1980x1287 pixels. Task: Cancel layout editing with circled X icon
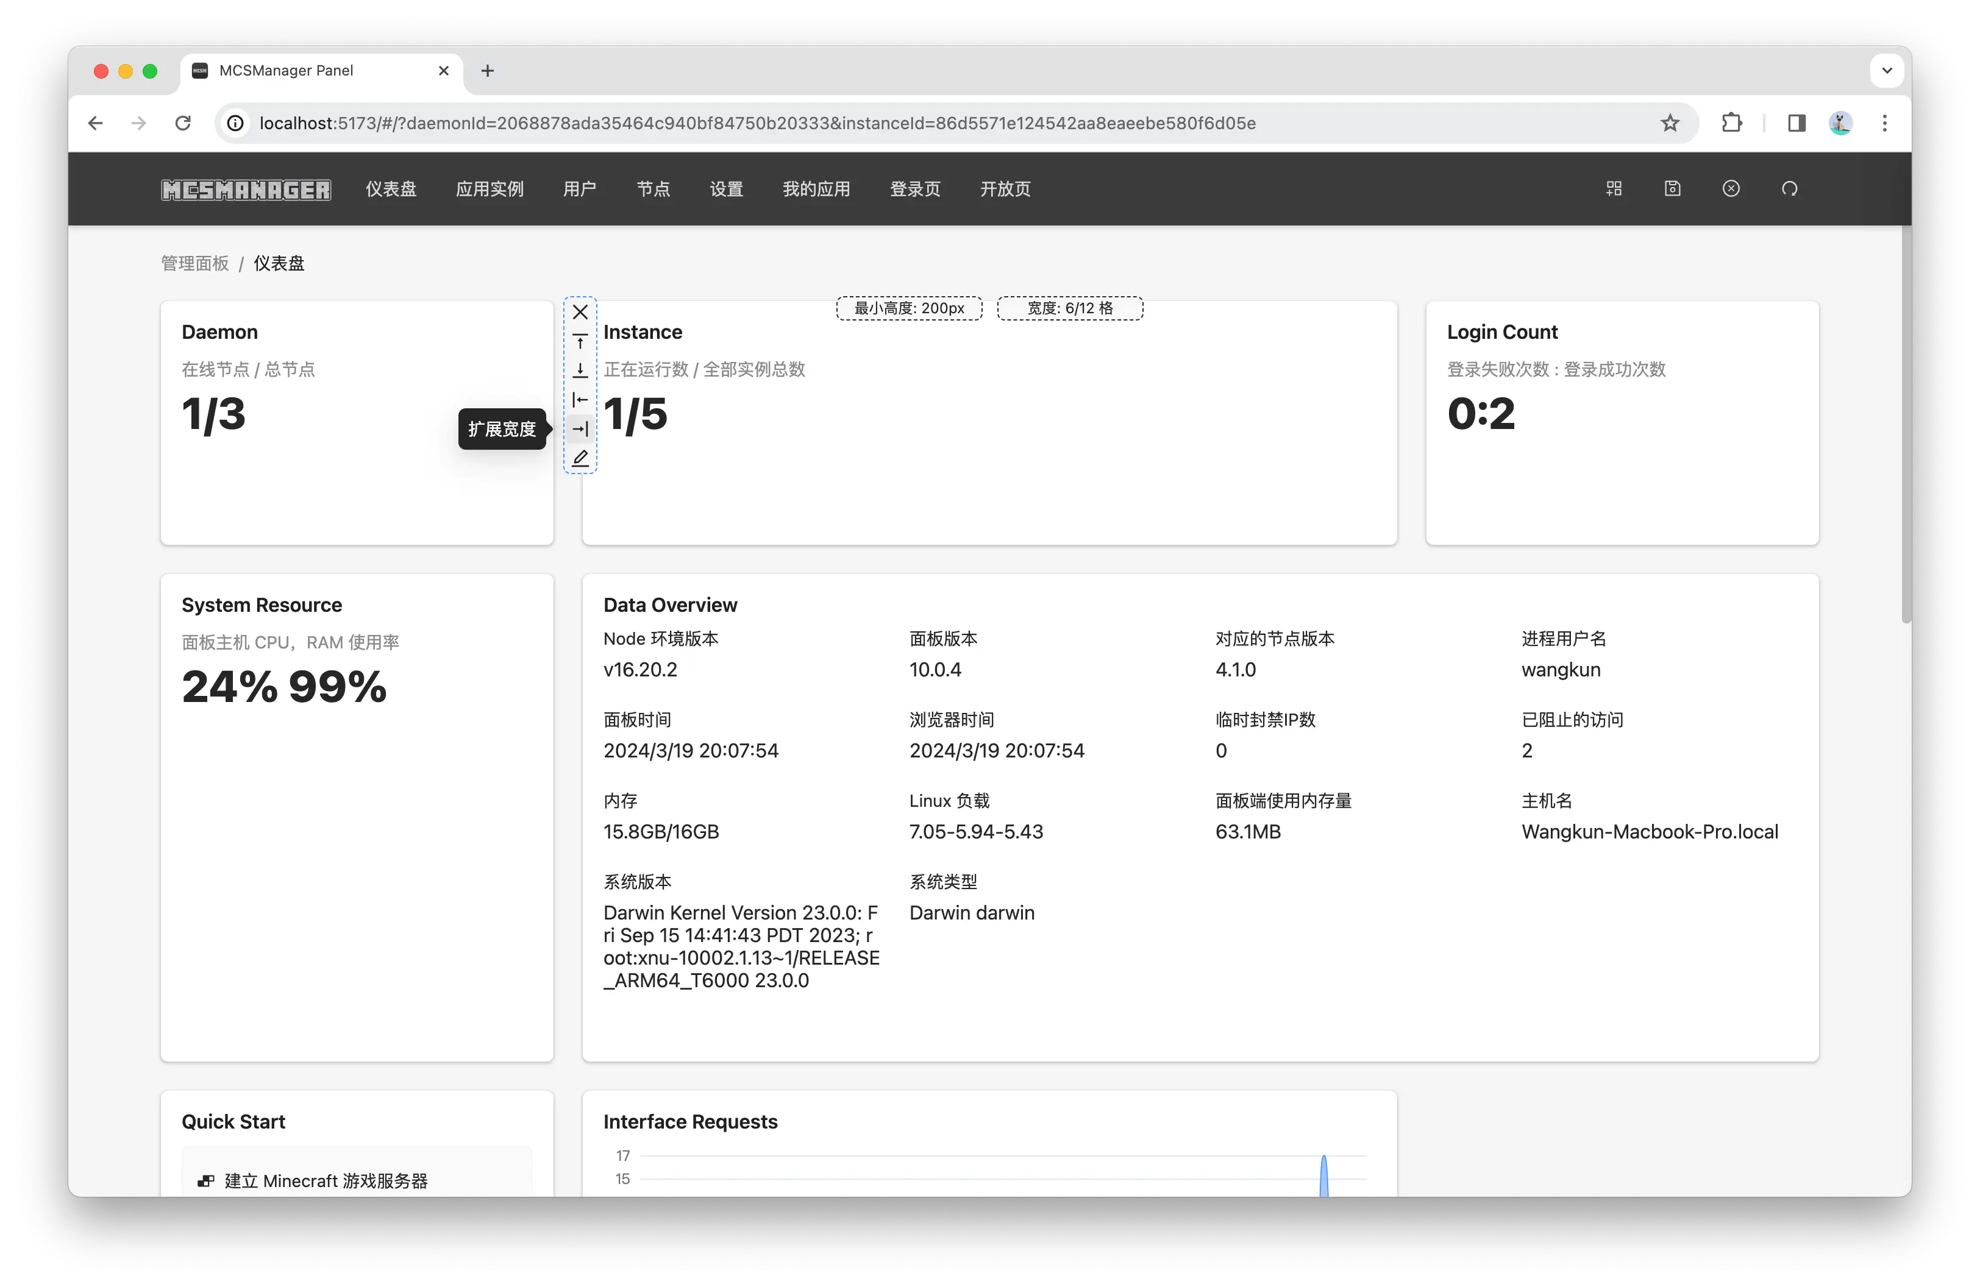[1731, 189]
